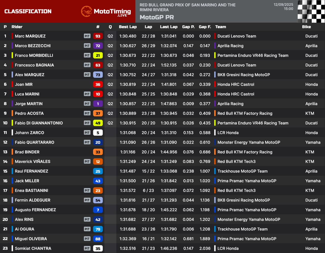325x253 pixels.
Task: Select rider name Augusto FERNANDEZ
Action: (x=36, y=210)
